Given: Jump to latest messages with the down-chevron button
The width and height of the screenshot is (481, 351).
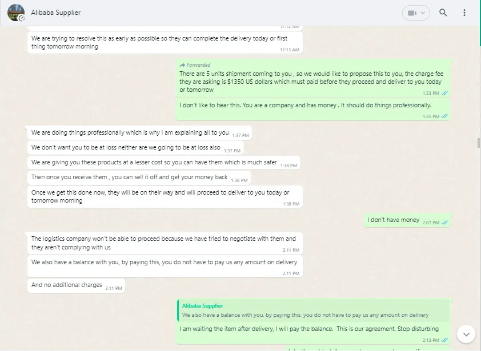Looking at the screenshot, I should [x=466, y=334].
